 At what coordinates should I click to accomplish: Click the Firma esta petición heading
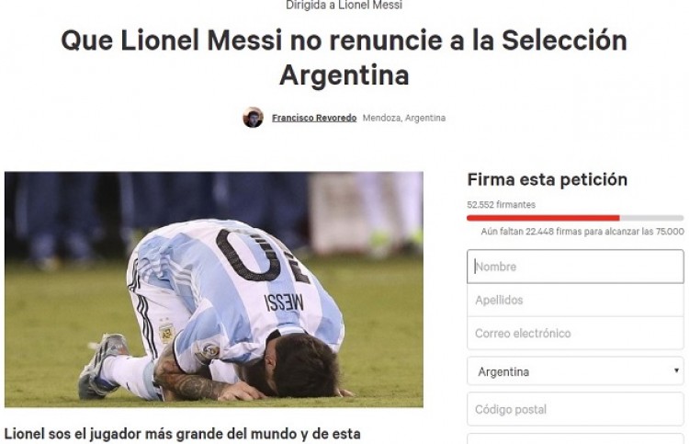[x=548, y=179]
